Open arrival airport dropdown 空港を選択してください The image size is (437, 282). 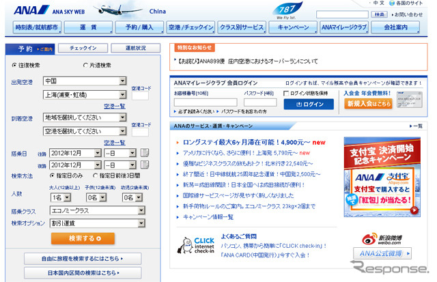click(x=85, y=131)
